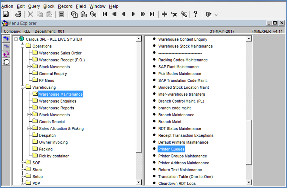Screen dimensions: 287x188
Task: Click right list scrollbar down arrow
Action: click(249, 182)
